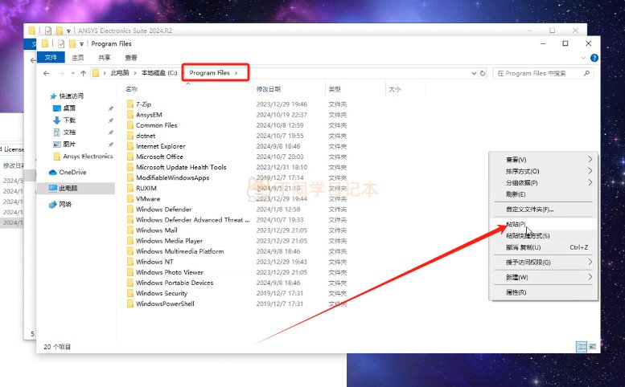Open the recent locations dropdown arrow
The image size is (625, 387).
72,73
